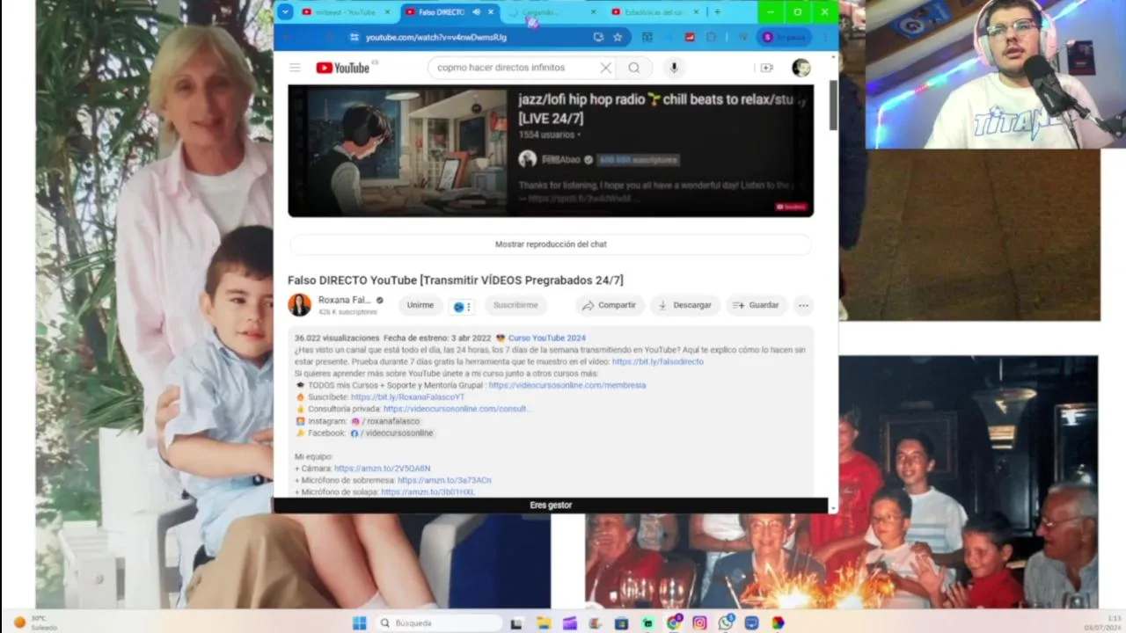Open a new browser tab
This screenshot has width=1126, height=633.
pos(717,12)
